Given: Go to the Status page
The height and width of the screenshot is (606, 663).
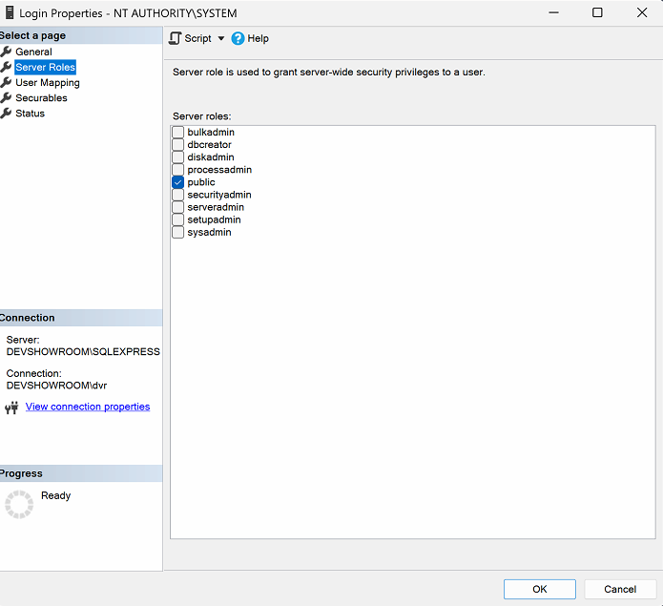Looking at the screenshot, I should pyautogui.click(x=30, y=114).
